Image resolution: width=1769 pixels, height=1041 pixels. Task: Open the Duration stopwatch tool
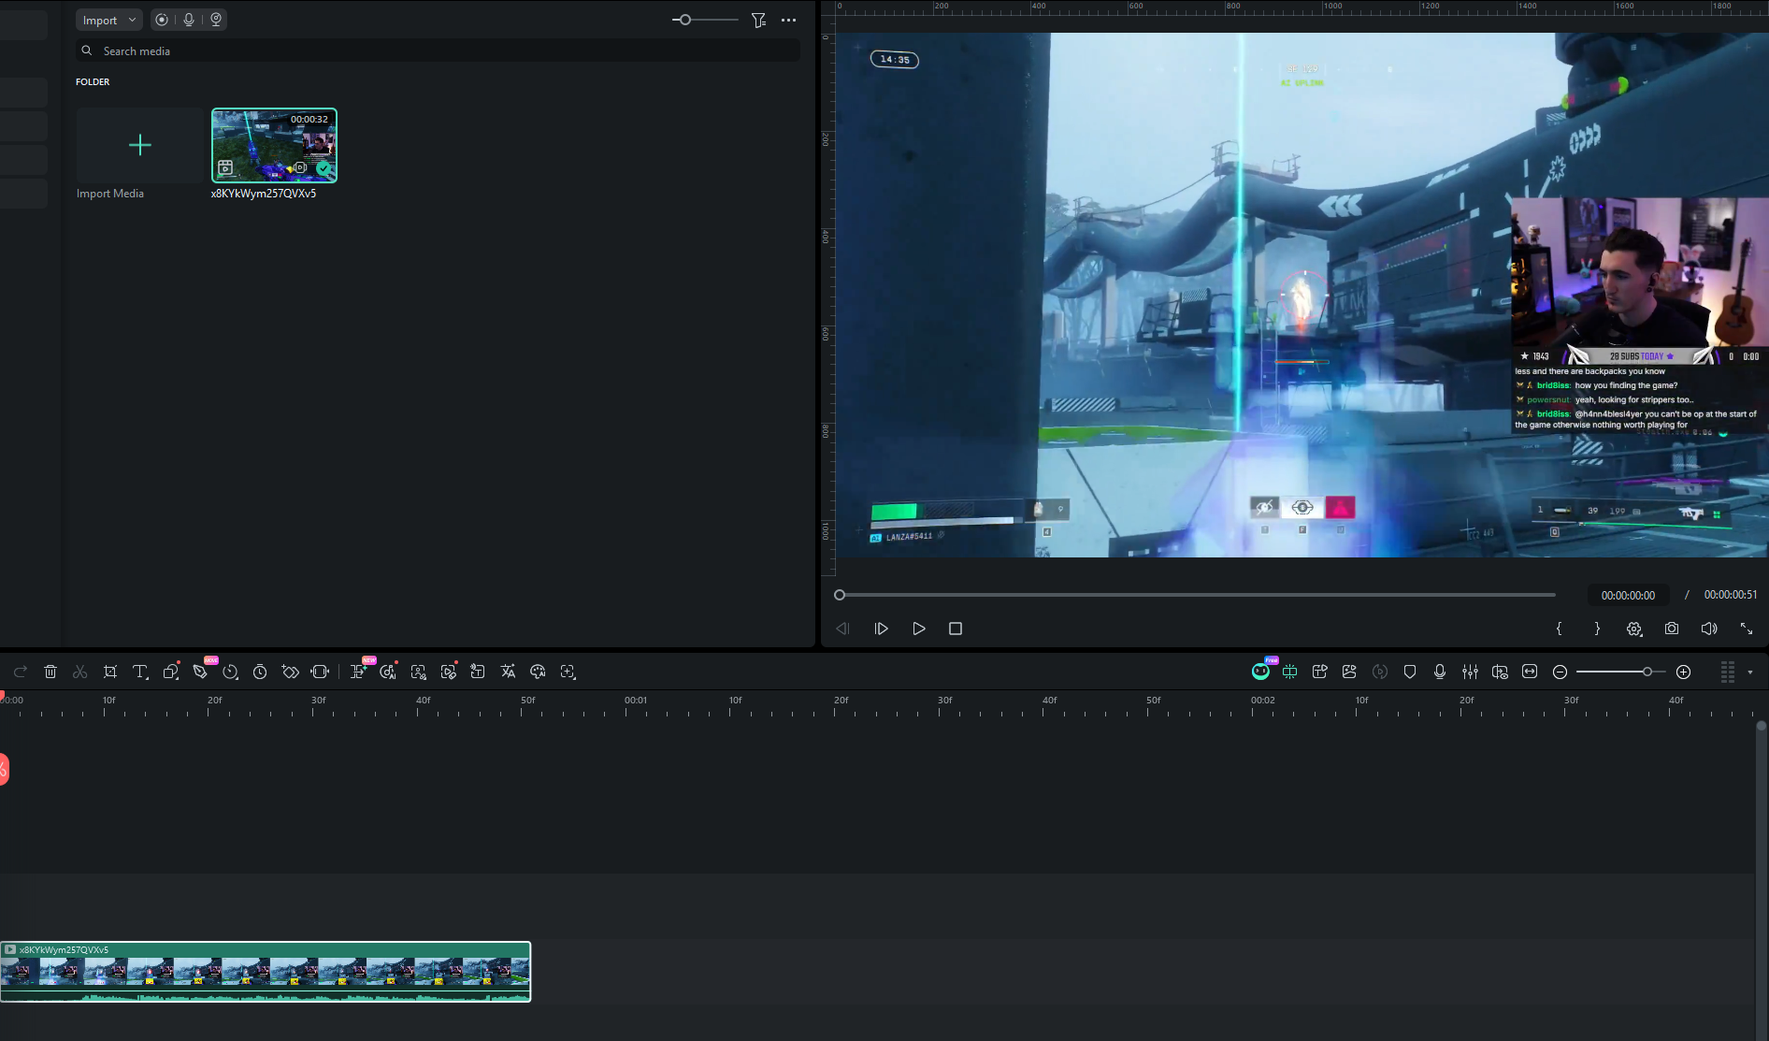[260, 672]
